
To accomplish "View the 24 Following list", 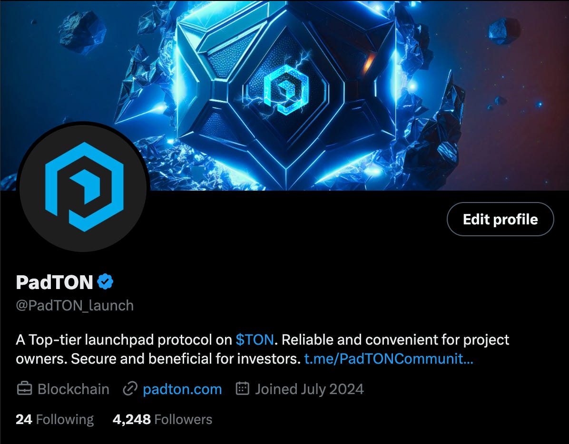I will (55, 419).
